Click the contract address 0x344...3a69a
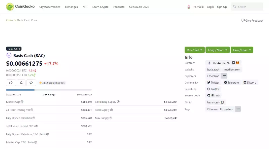Viewport: 269px width, 149px height. (222, 63)
